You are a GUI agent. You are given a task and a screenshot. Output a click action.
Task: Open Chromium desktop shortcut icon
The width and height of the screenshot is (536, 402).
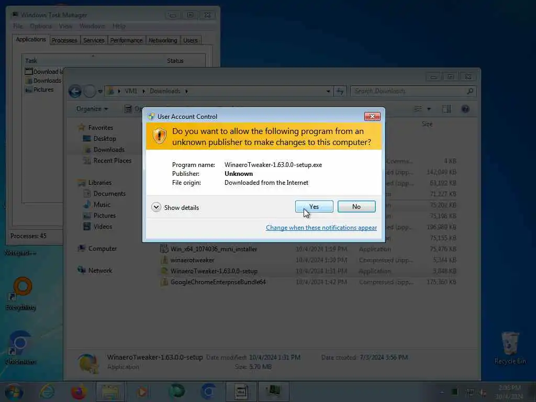coord(21,348)
